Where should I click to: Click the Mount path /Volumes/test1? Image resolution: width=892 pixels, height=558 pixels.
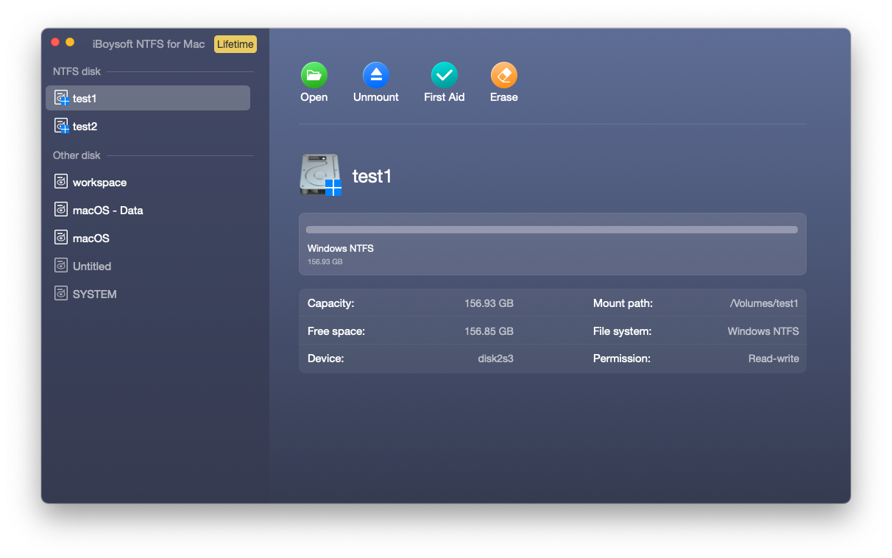(x=764, y=303)
